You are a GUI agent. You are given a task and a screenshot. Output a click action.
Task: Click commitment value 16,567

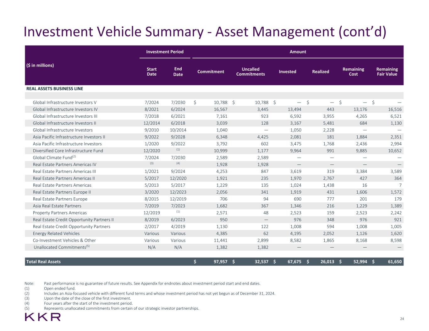(221, 109)
